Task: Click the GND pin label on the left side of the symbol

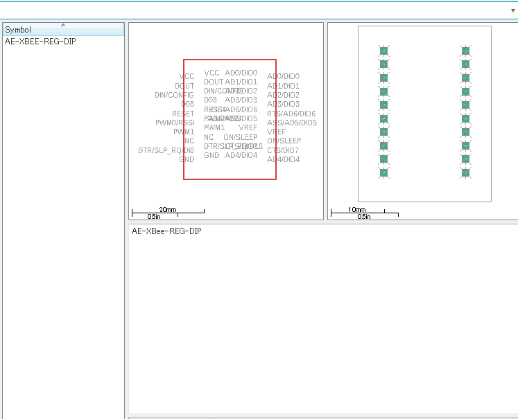Action: (x=187, y=159)
